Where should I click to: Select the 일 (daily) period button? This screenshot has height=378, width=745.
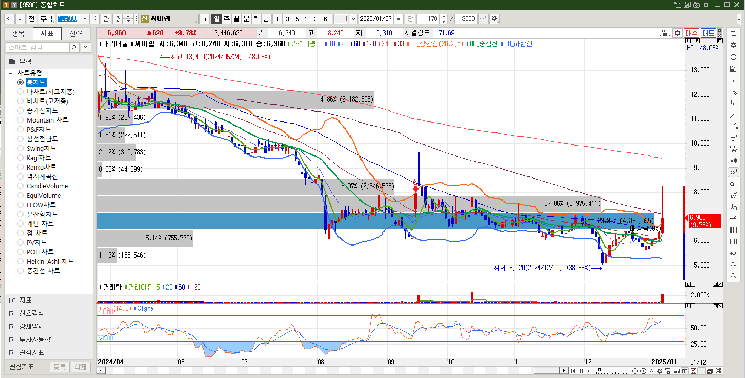click(x=217, y=19)
